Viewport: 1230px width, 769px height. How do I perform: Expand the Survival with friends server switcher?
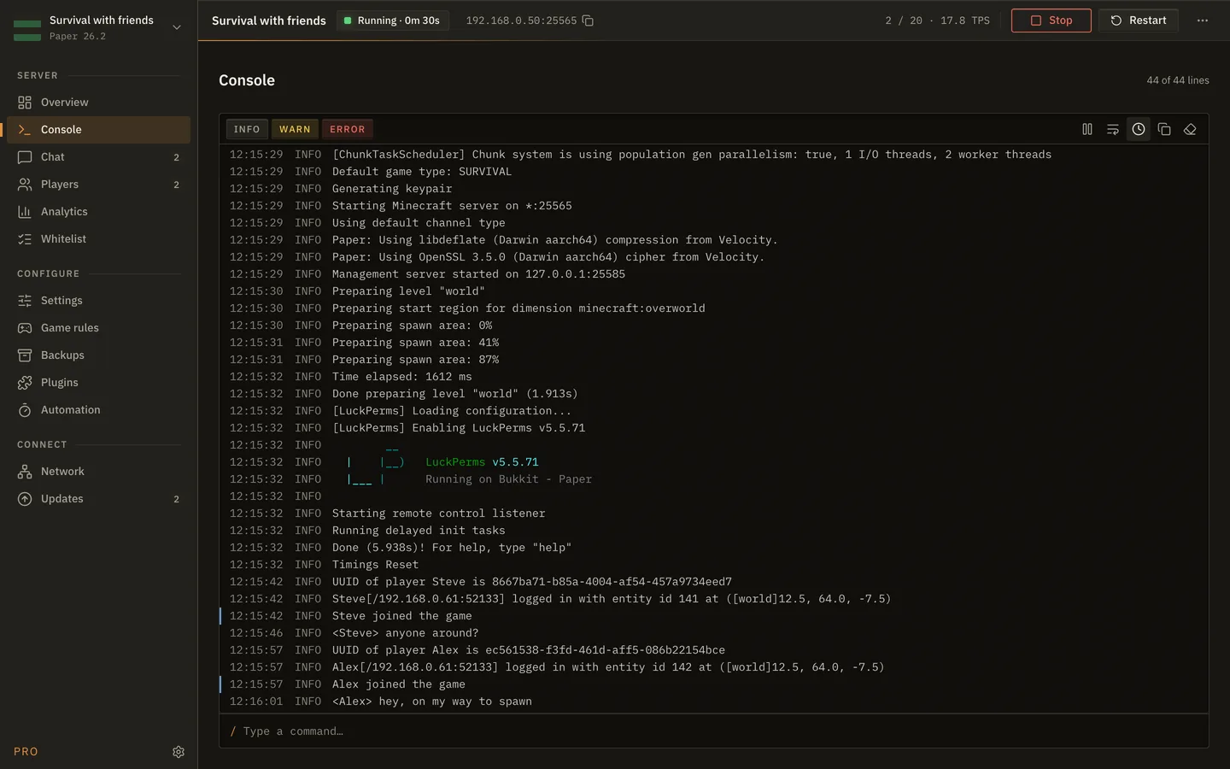click(177, 27)
